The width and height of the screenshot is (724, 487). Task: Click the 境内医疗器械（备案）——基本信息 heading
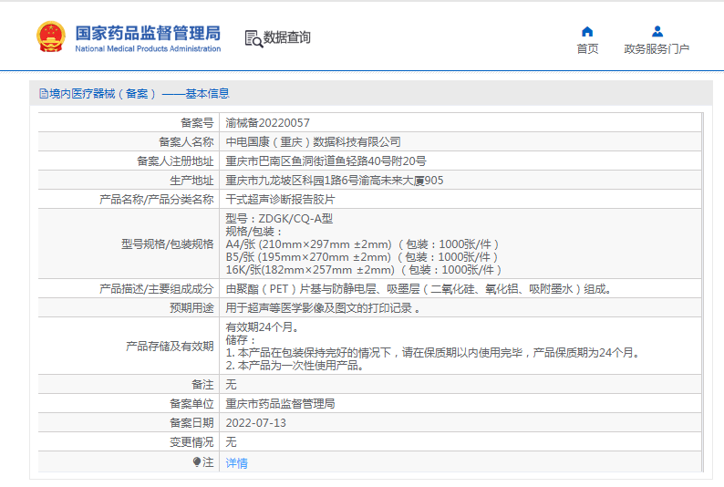(139, 94)
